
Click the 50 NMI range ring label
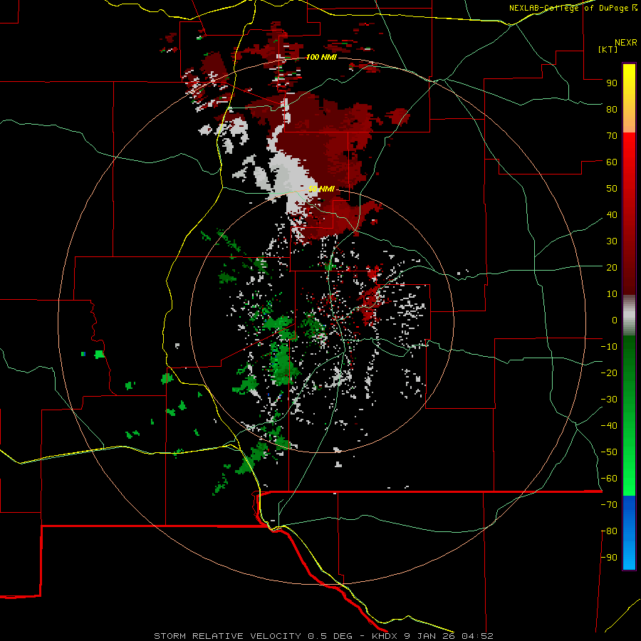tap(321, 189)
